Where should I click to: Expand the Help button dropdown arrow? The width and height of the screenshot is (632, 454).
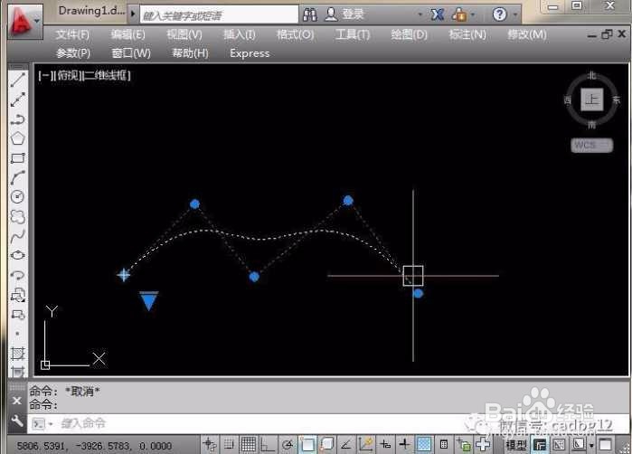515,14
